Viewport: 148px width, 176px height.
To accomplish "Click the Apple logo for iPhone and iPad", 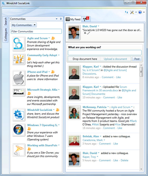I will pyautogui.click(x=19, y=78).
